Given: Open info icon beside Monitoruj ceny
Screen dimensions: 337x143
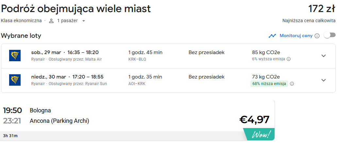Looking at the screenshot, I should [317, 36].
